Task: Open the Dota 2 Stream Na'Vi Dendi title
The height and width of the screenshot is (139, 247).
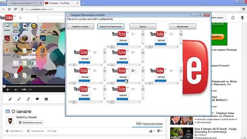Action: point(215,130)
